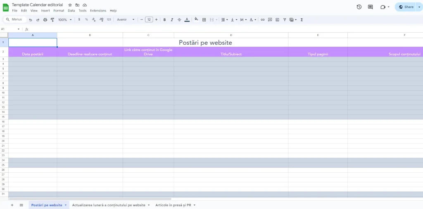Click the Functions sigma icon
This screenshot has width=423, height=209.
coord(302,19)
